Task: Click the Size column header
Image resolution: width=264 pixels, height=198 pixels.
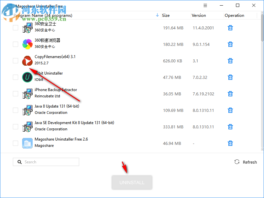Action: coord(166,15)
